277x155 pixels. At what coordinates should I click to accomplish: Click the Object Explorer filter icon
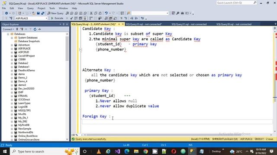[x=30, y=29]
